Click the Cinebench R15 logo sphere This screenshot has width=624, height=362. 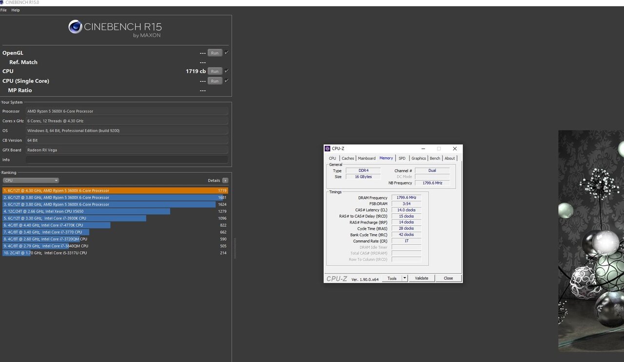coord(75,27)
